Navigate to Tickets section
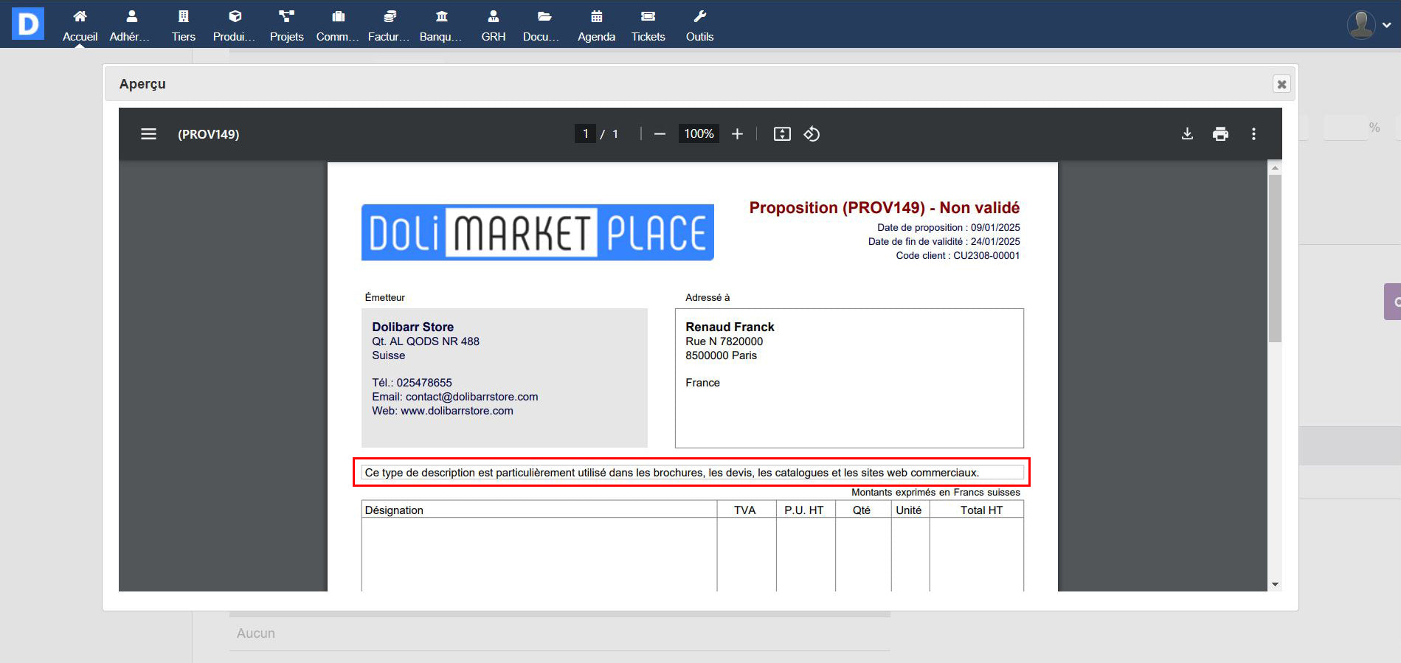Viewport: 1401px width, 663px height. [x=648, y=25]
